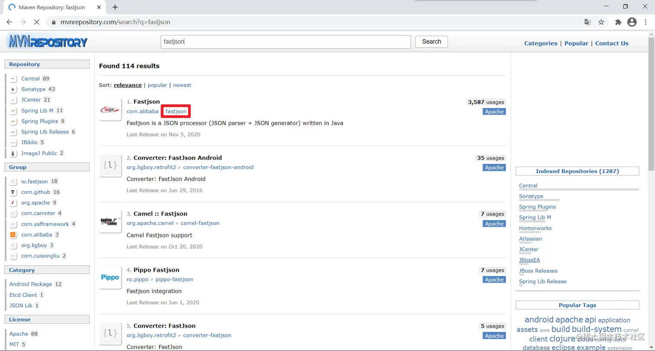Sort results by newest
The width and height of the screenshot is (655, 351).
click(182, 85)
